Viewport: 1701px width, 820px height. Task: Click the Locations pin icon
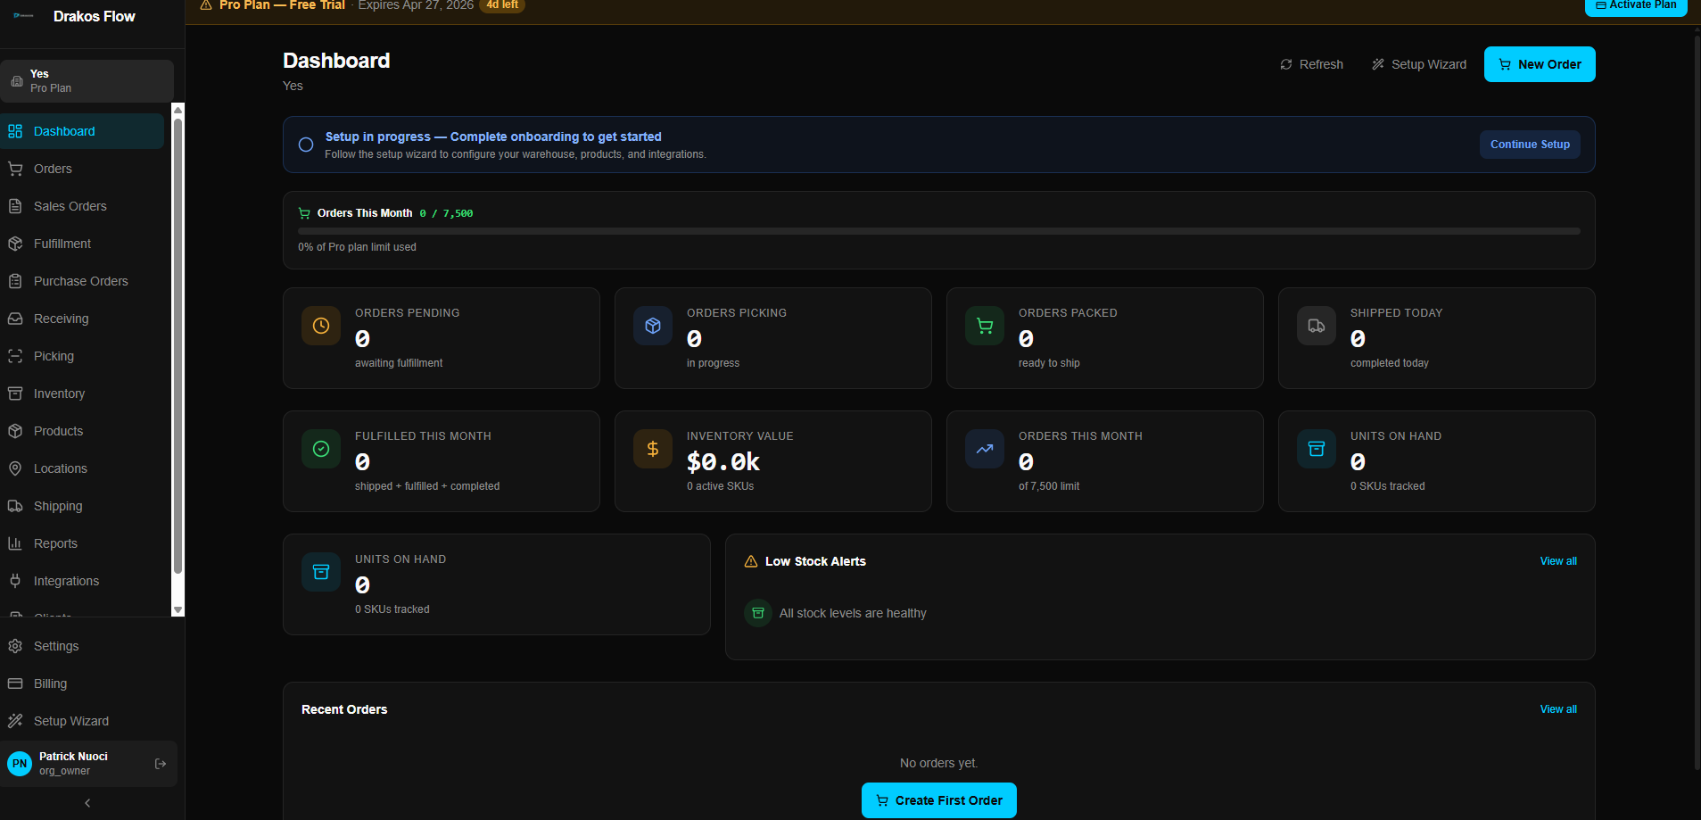click(15, 468)
